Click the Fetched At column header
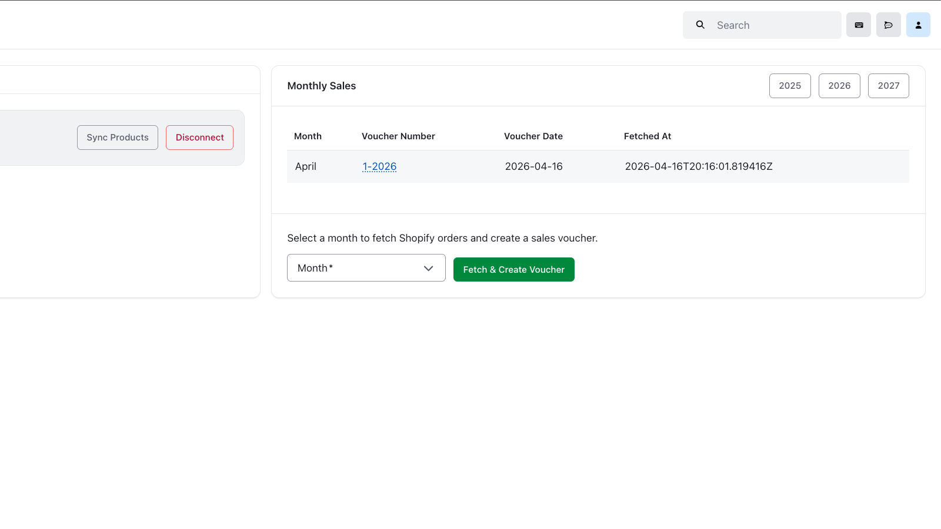Screen dimensions: 941x529 pyautogui.click(x=648, y=136)
